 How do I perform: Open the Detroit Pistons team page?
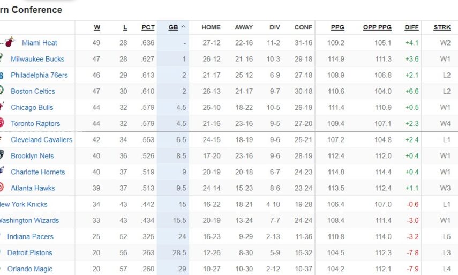click(x=30, y=252)
